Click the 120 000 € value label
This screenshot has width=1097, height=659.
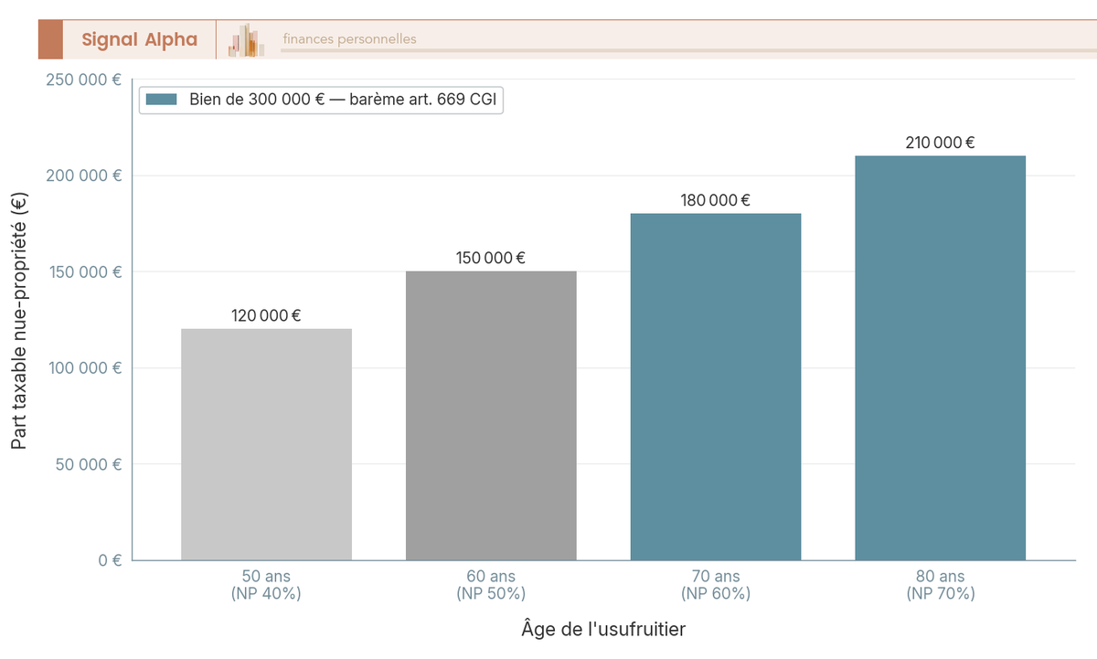266,315
